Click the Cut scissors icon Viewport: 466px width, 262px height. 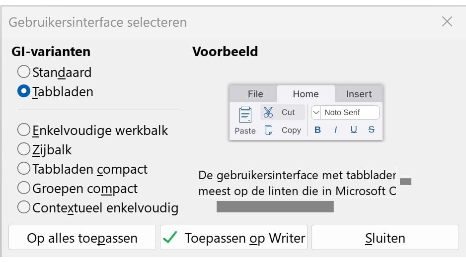pos(268,112)
